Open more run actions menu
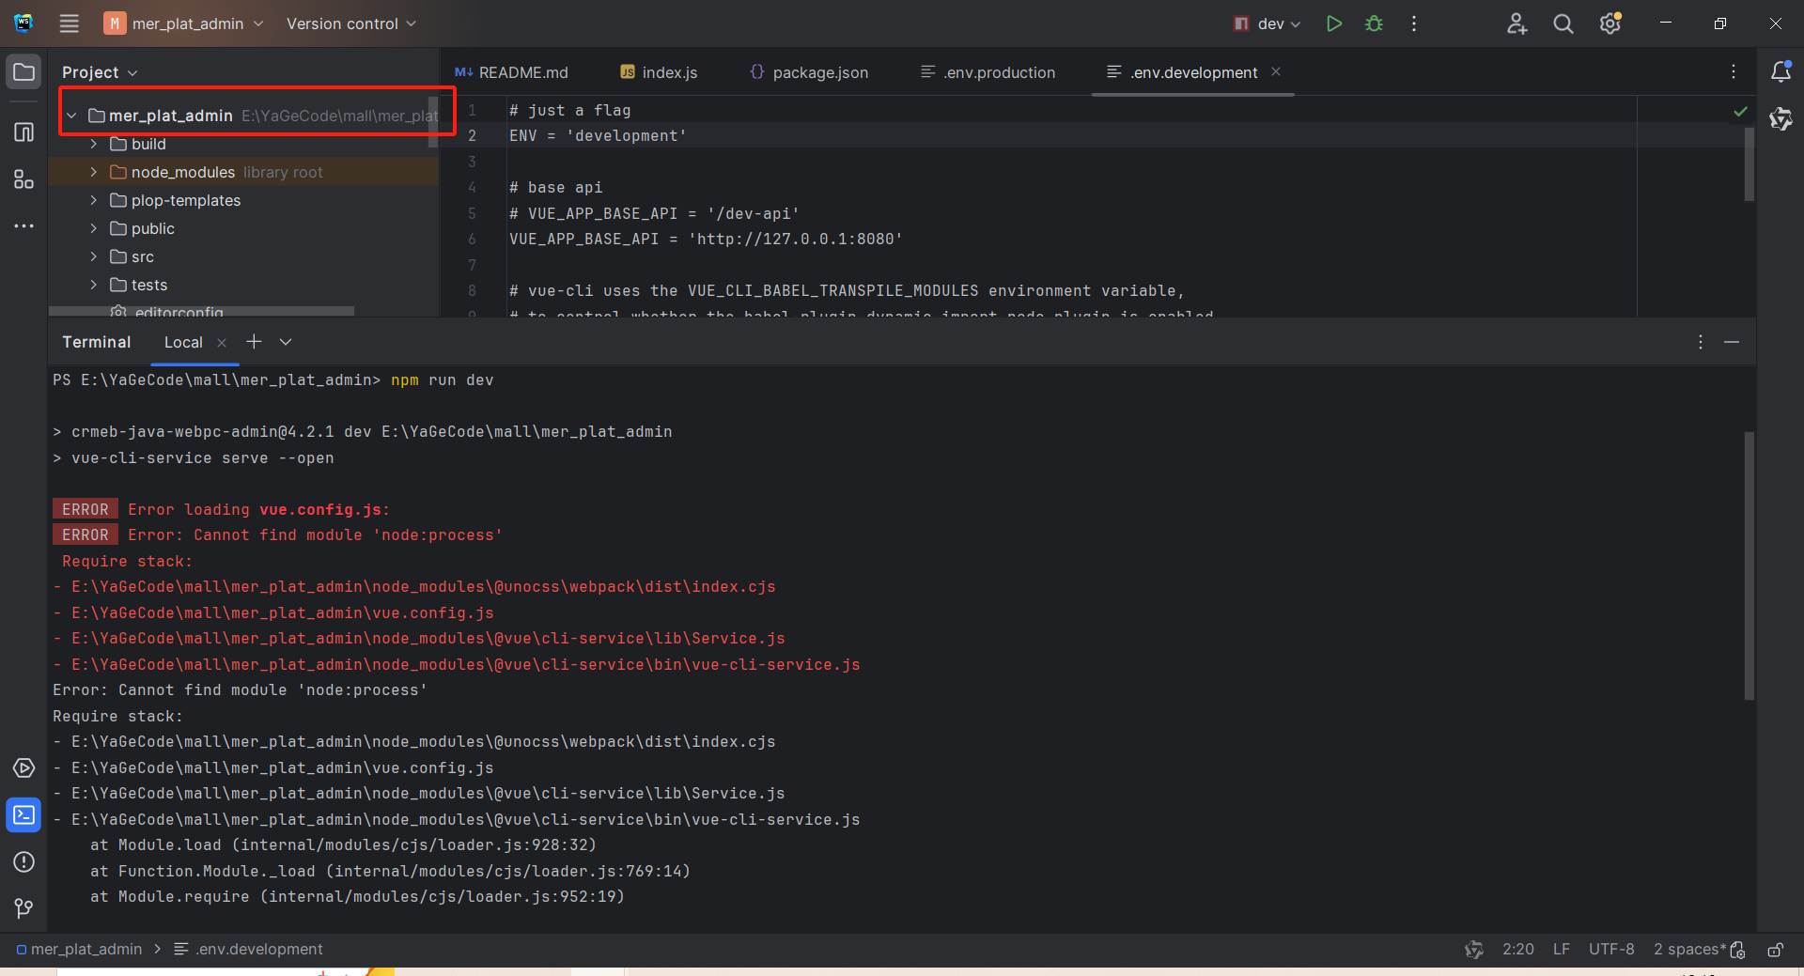Screen dimensions: 1804x976 click(x=1414, y=23)
